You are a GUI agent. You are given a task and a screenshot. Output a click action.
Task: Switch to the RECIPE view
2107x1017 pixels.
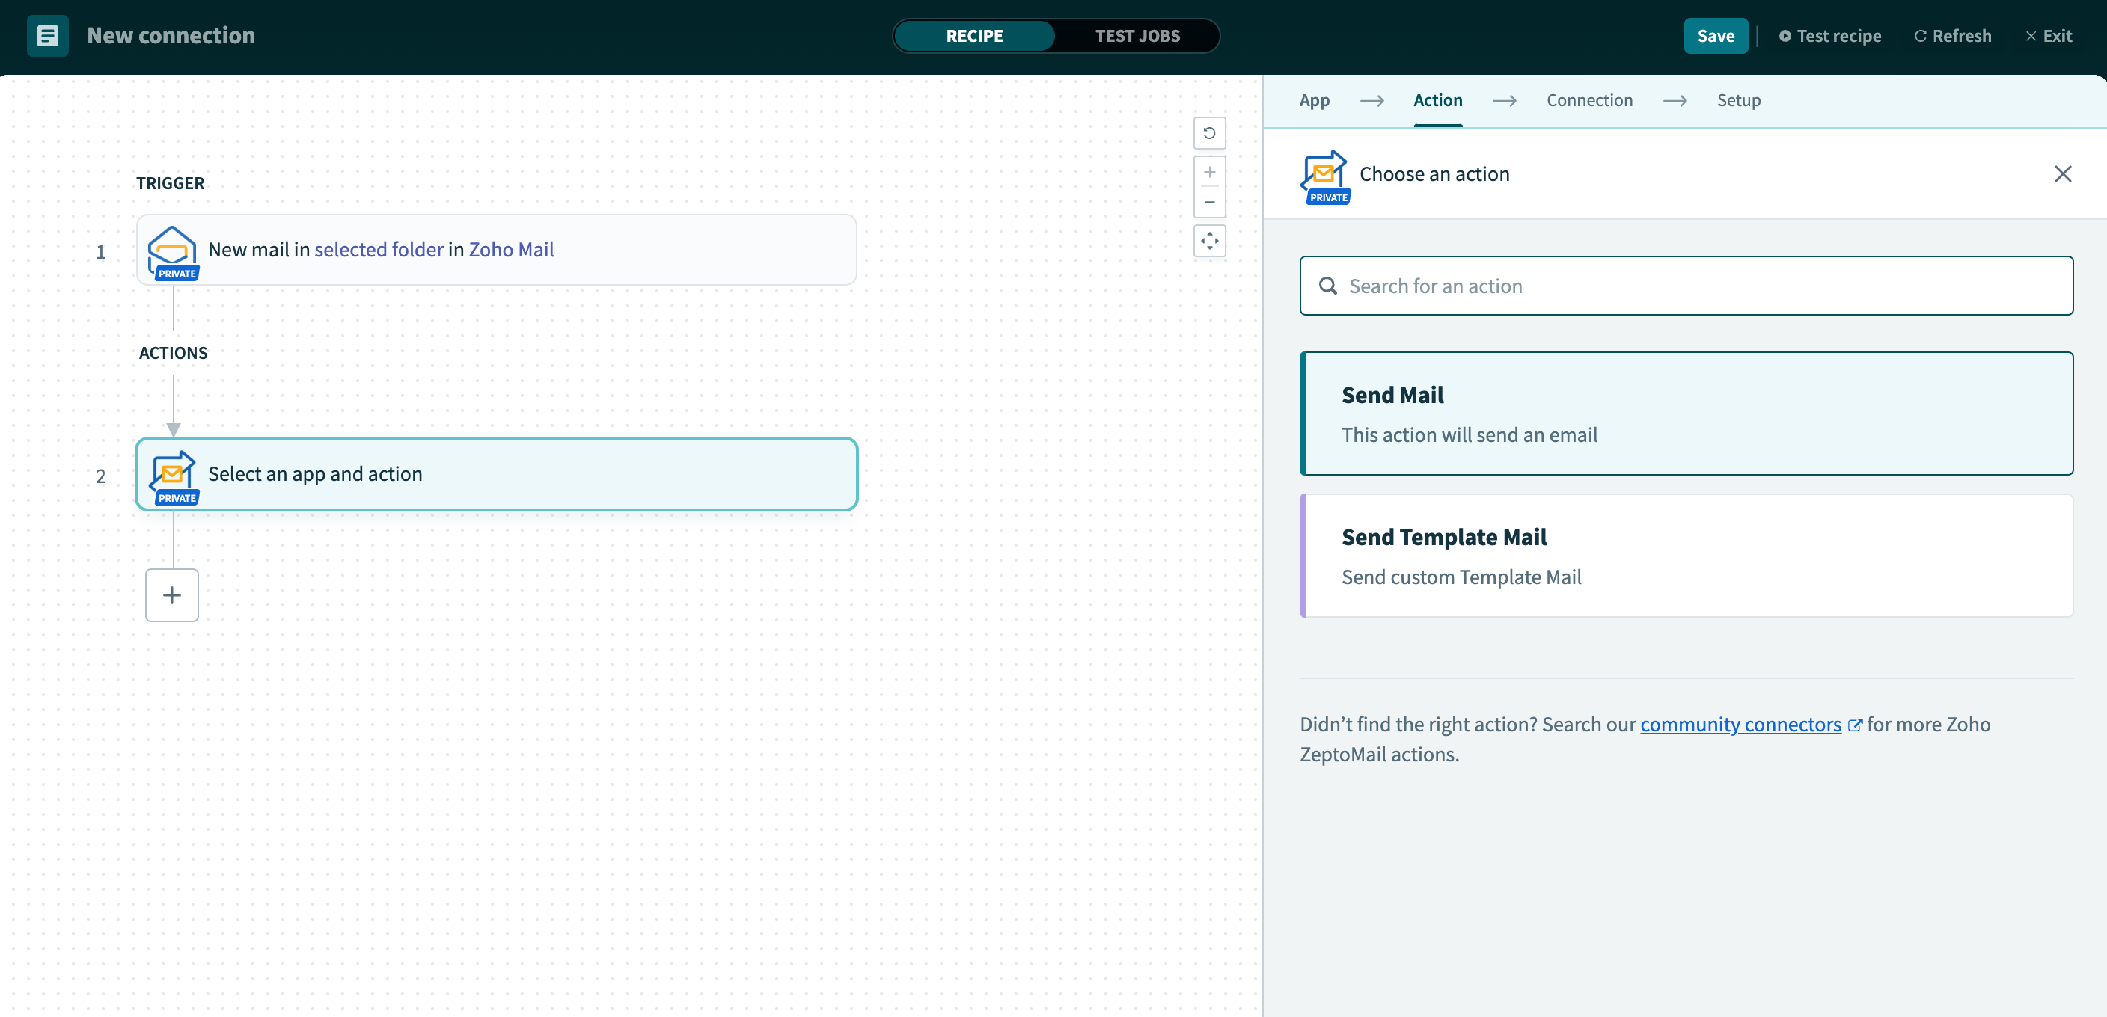coord(974,36)
